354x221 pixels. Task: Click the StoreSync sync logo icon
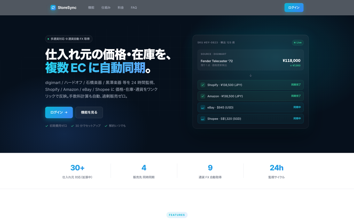pyautogui.click(x=53, y=8)
